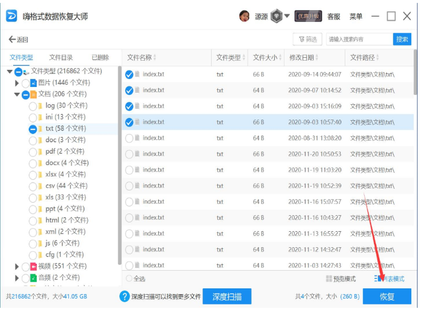421x309 pixels.
Task: Check the 全选 select-all checkbox
Action: pos(129,279)
